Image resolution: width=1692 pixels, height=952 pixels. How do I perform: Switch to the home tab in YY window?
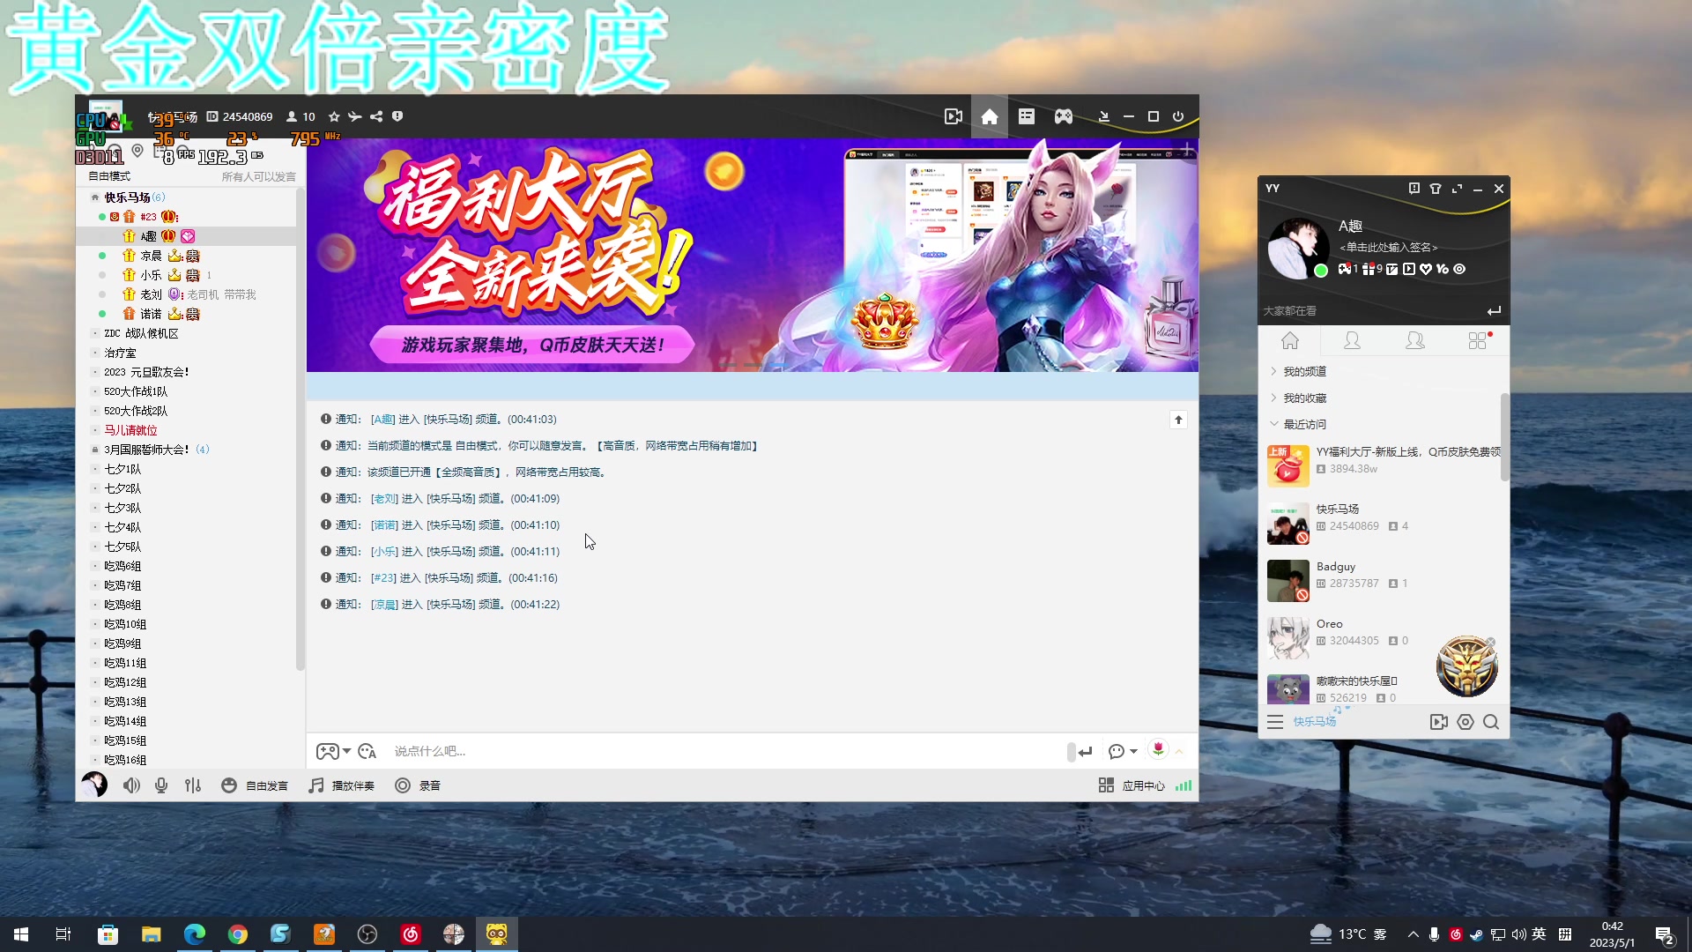1290,340
